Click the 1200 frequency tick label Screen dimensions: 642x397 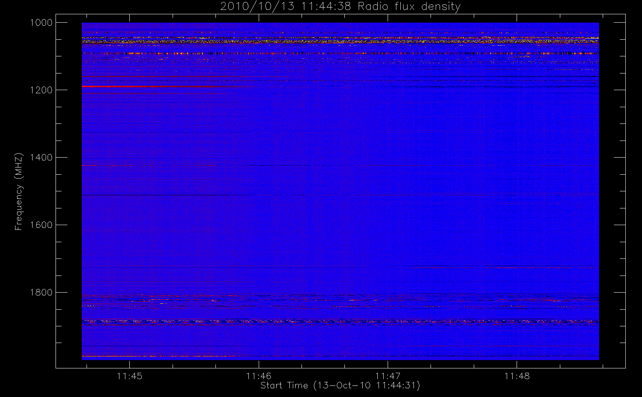[41, 90]
